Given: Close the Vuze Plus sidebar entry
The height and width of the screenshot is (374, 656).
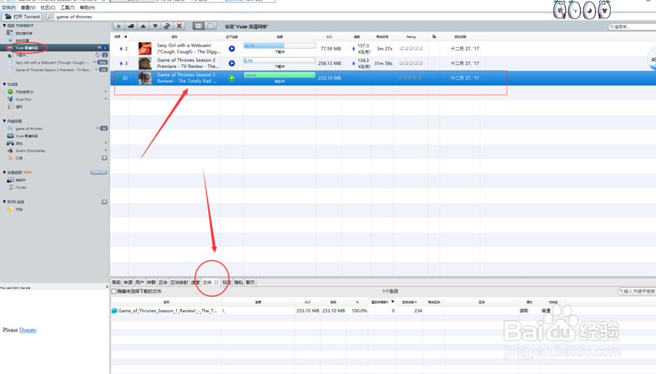Looking at the screenshot, I should 106,99.
